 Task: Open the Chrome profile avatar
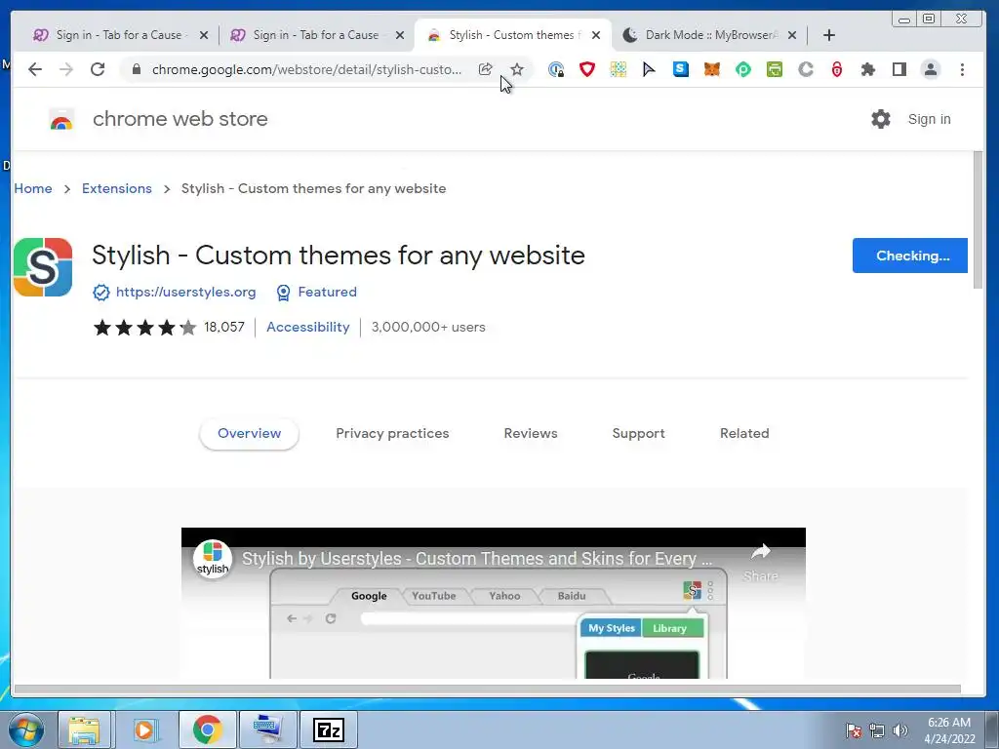[x=931, y=69]
